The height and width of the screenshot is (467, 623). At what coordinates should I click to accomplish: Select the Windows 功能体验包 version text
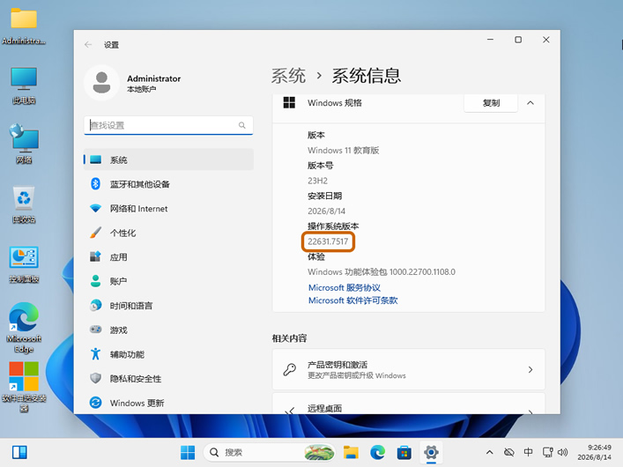(382, 272)
